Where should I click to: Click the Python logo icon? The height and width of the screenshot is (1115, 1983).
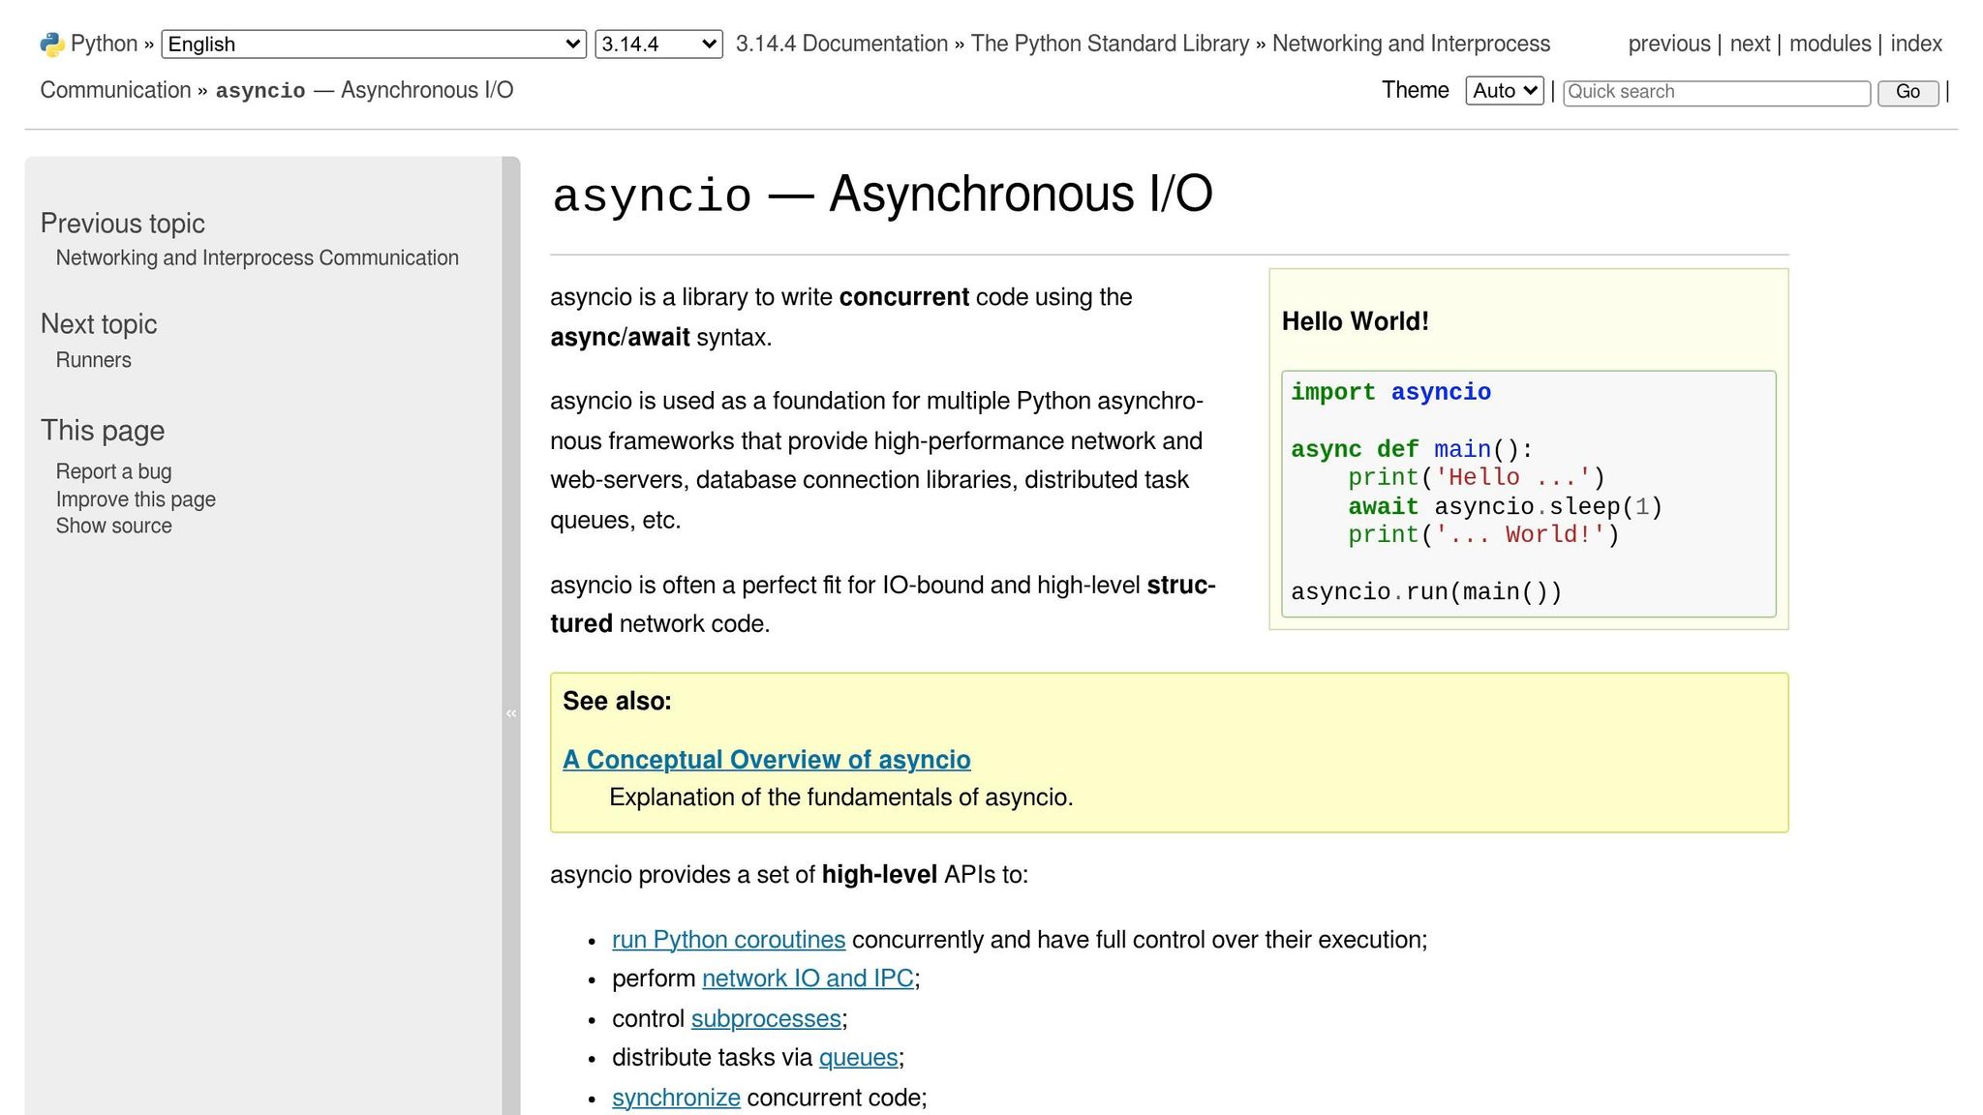(52, 45)
